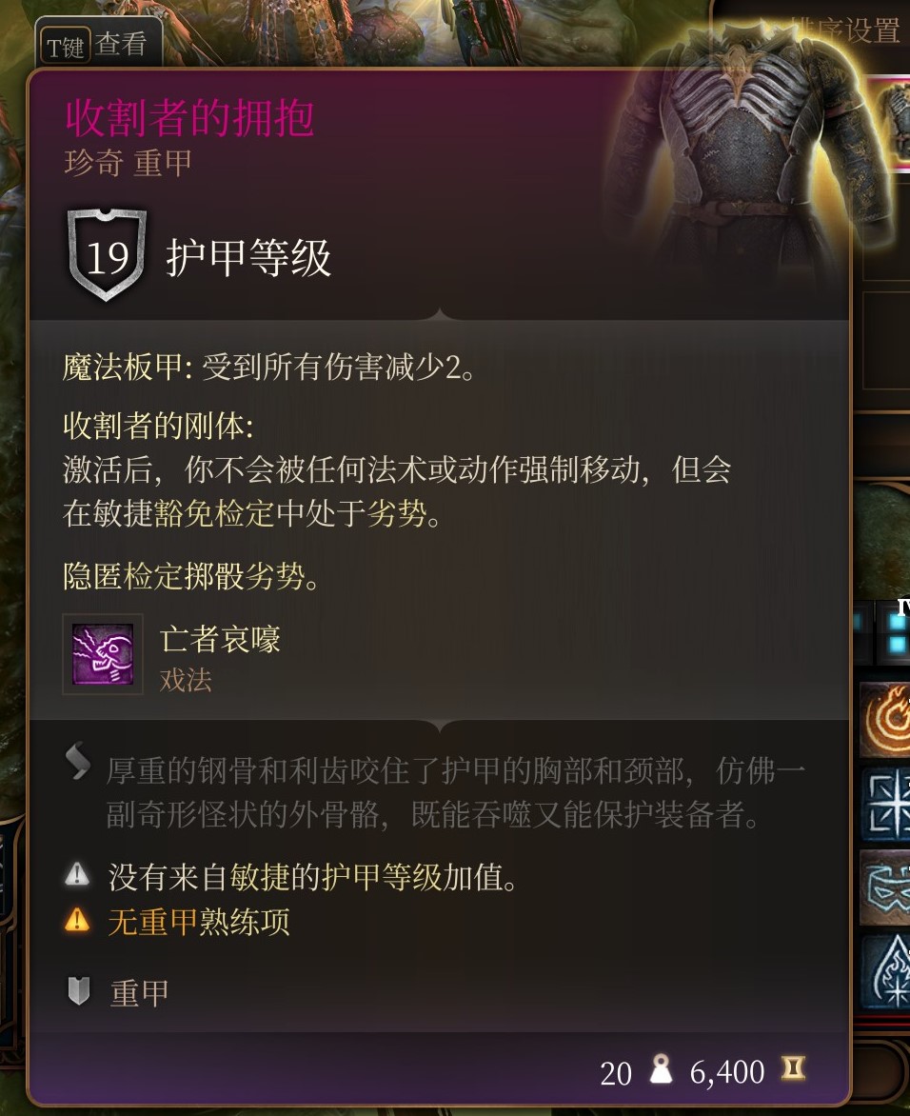Click the blue maze rune spell icon

pyautogui.click(x=885, y=803)
